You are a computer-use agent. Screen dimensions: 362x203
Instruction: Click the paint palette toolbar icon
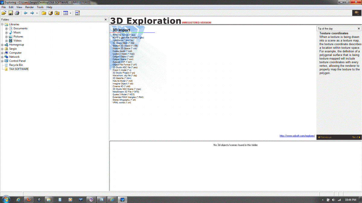click(50, 13)
